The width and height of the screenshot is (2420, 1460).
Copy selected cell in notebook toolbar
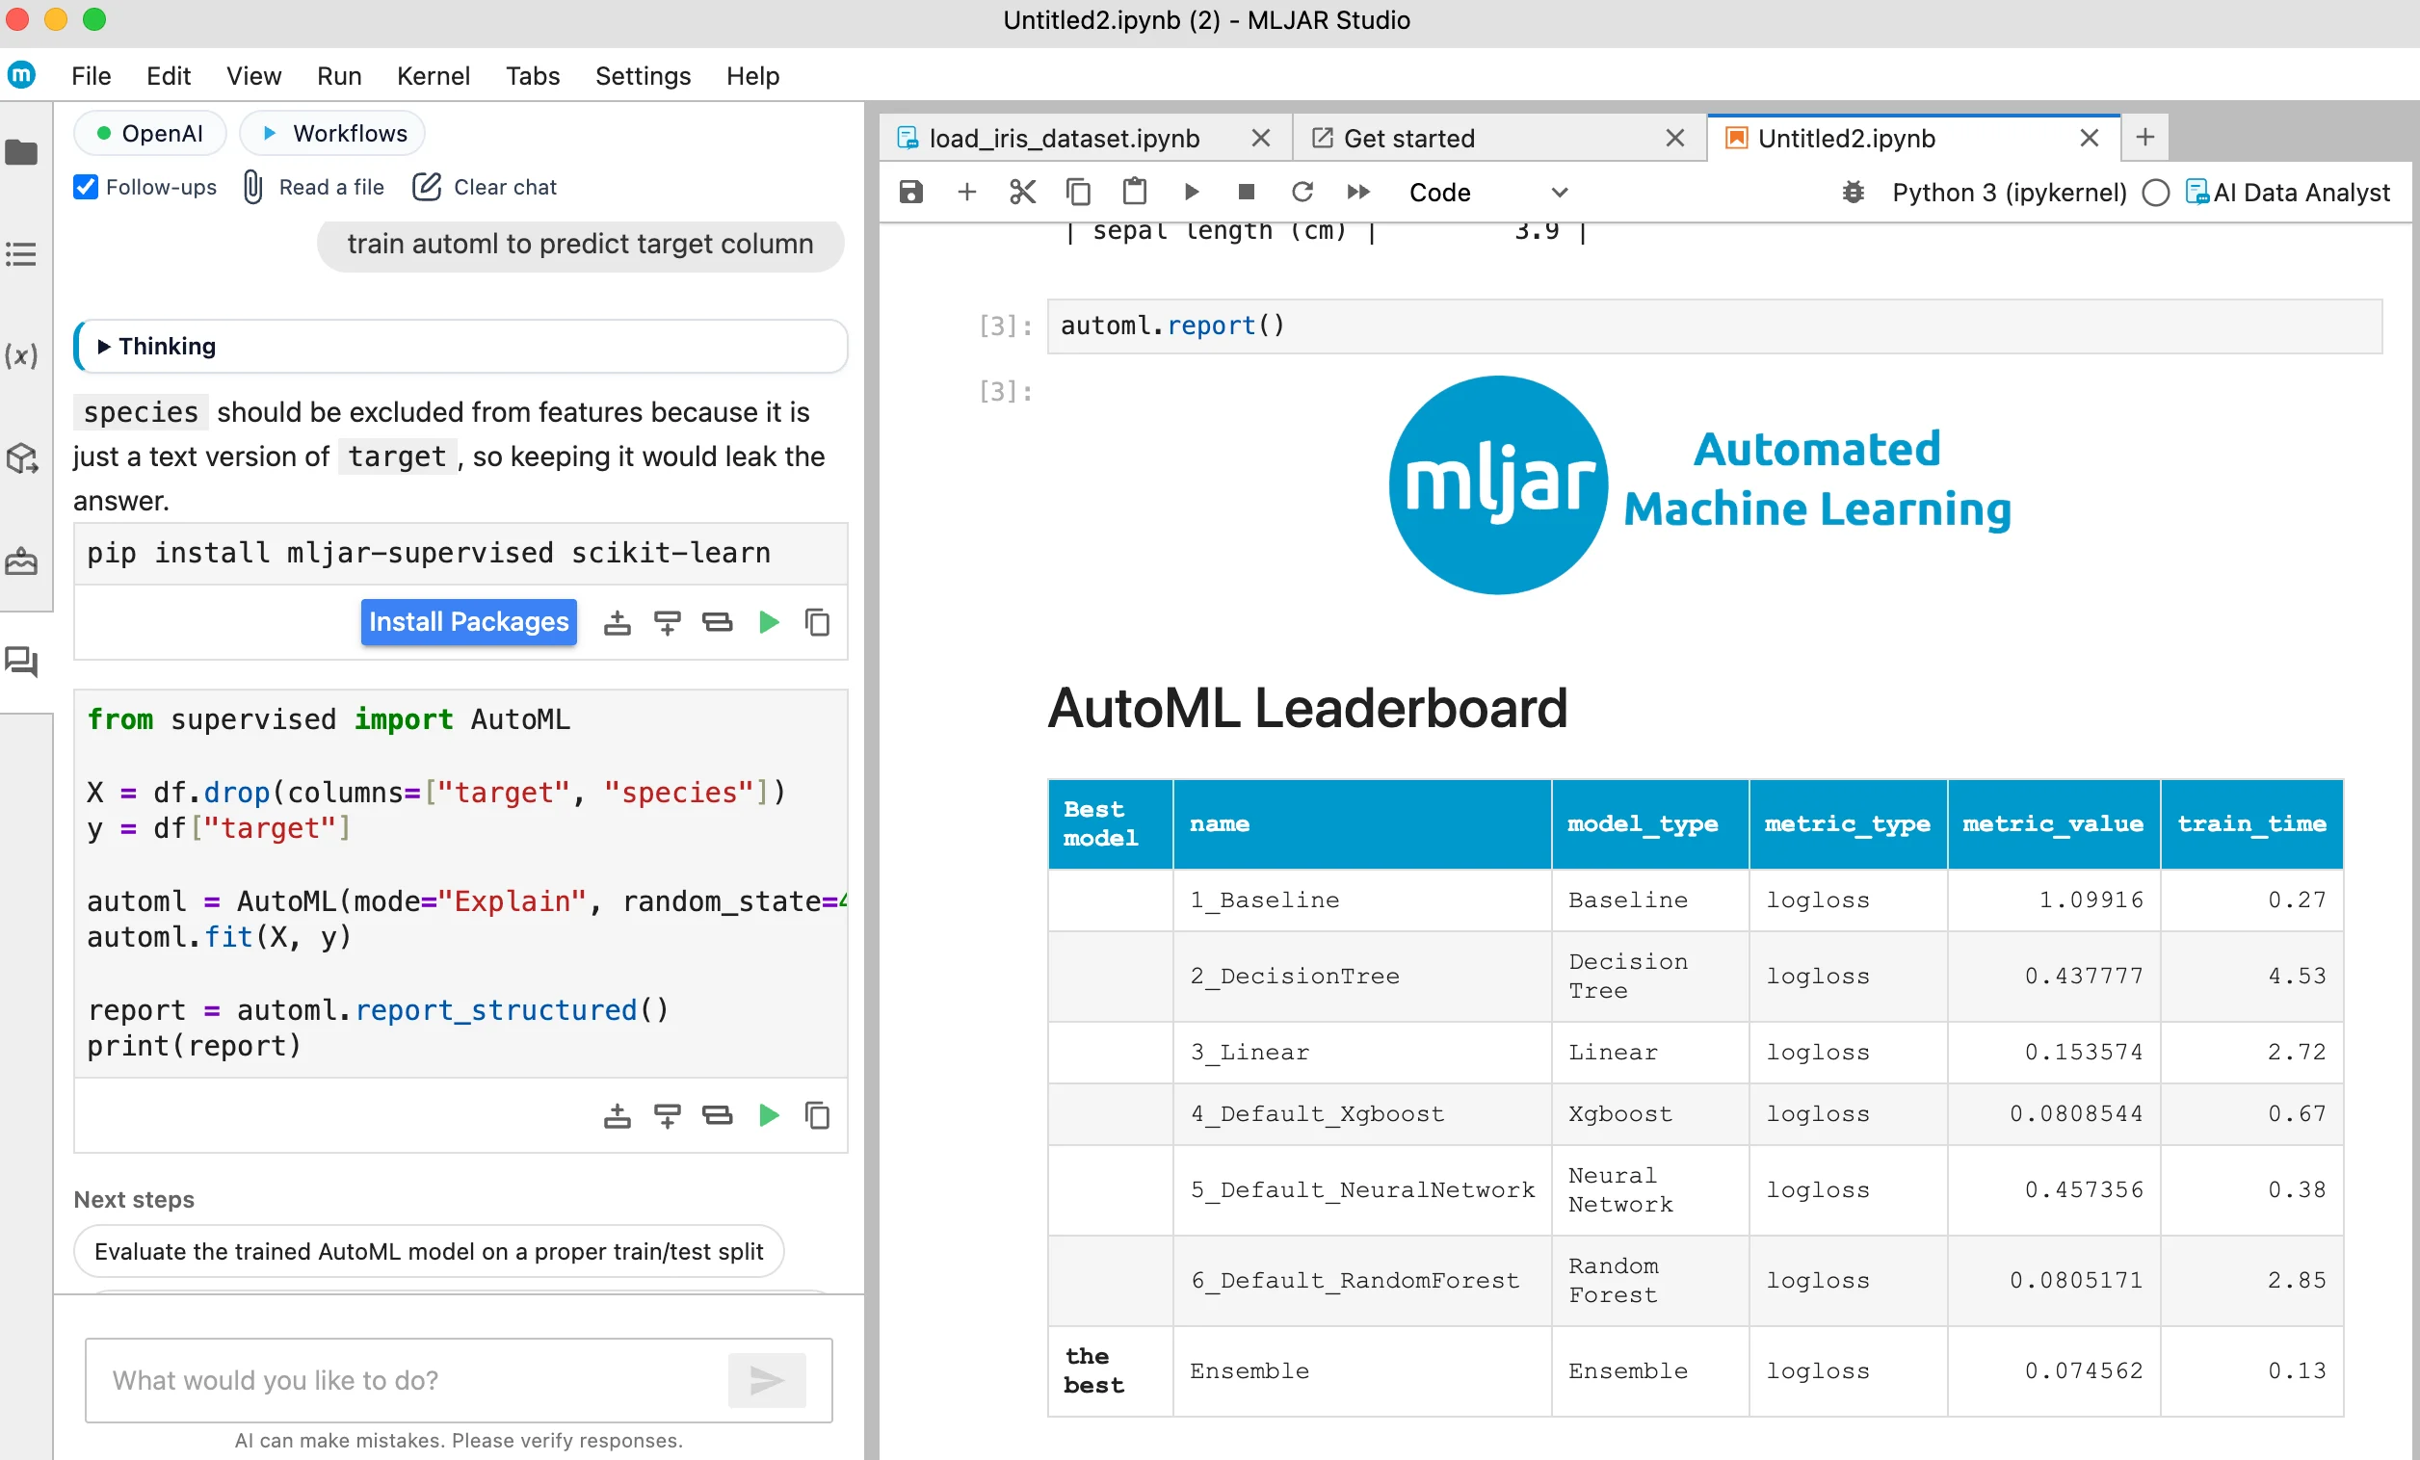pos(1078,192)
